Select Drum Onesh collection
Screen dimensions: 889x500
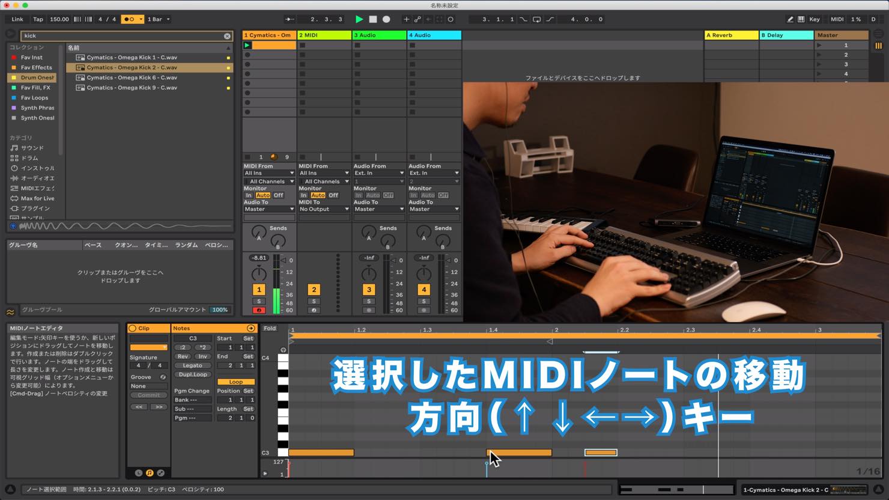(31, 78)
